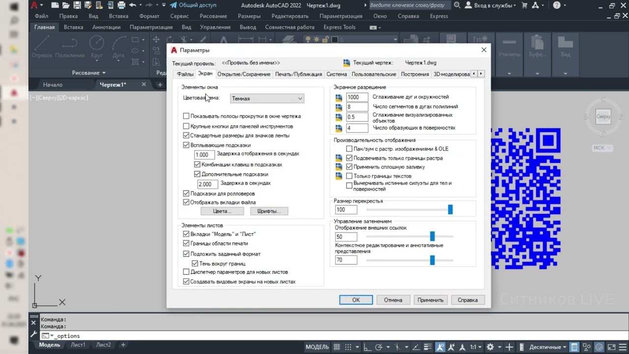
Task: Toggle clean screen icon in status bar
Action: [611, 347]
